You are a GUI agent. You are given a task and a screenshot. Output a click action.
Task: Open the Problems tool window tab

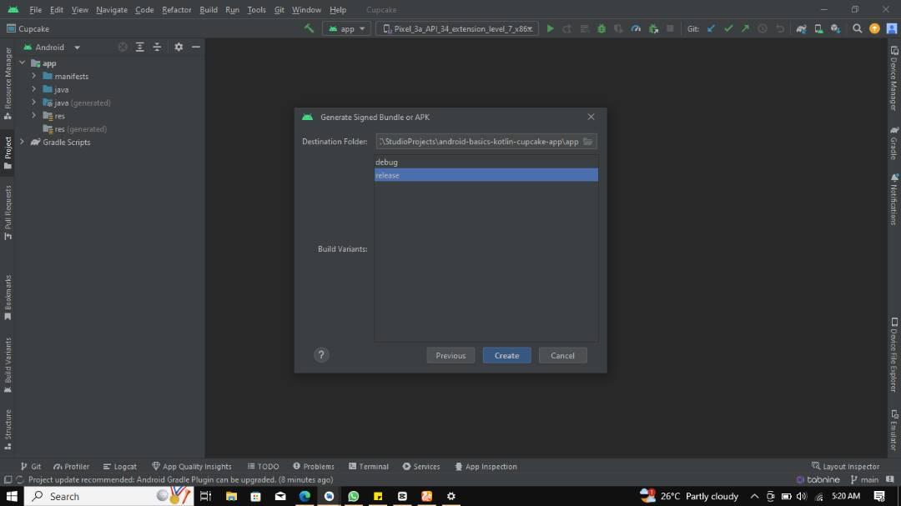313,466
